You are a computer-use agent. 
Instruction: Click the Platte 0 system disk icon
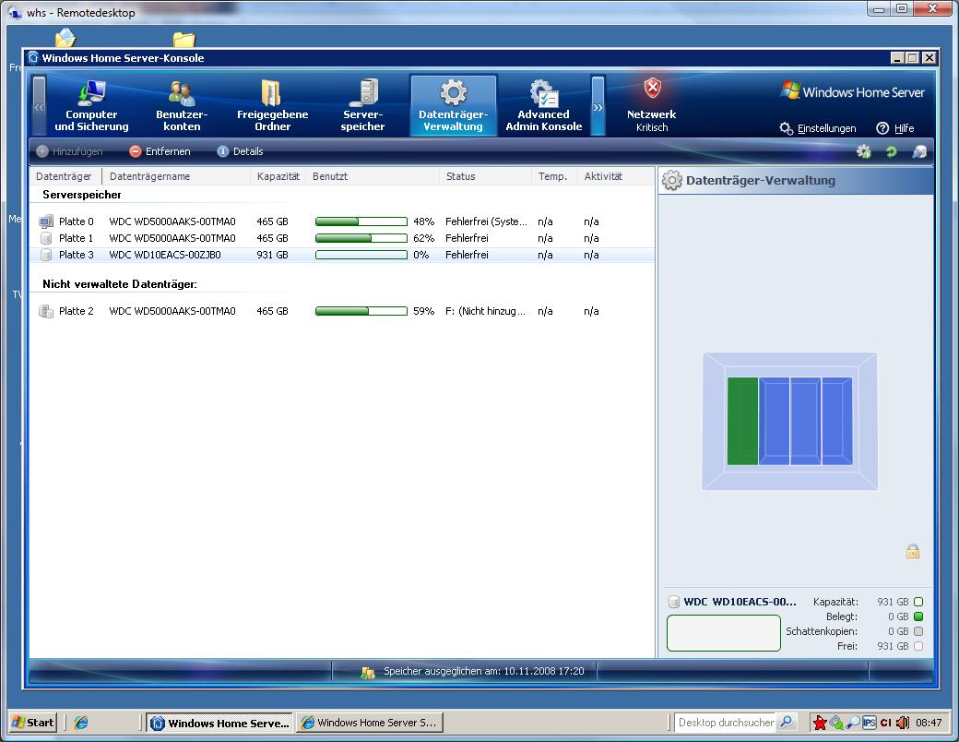pos(46,221)
